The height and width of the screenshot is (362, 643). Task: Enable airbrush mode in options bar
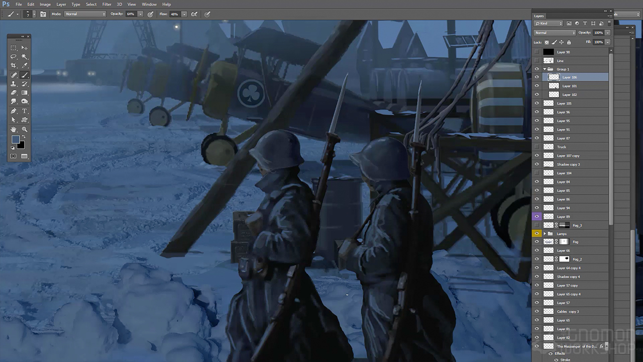194,14
